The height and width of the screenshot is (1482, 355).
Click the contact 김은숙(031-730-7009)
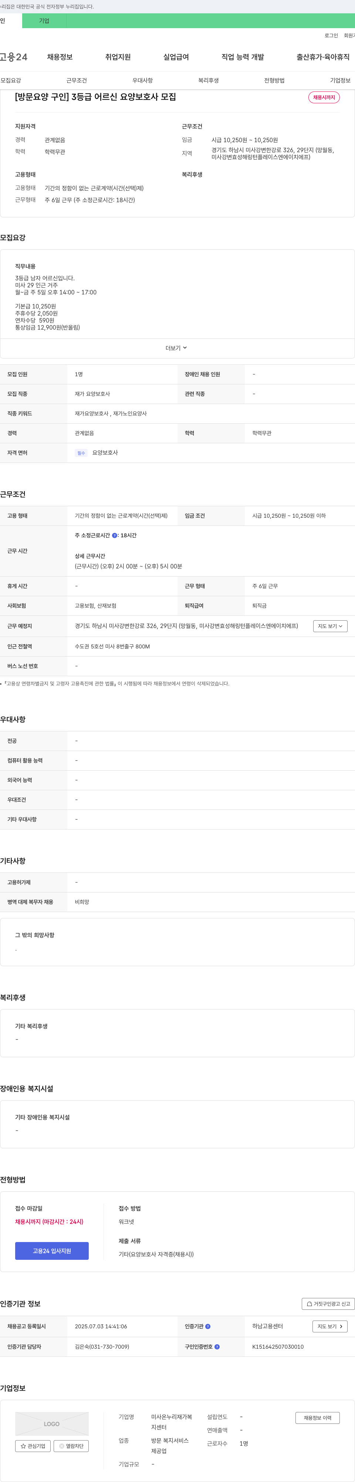(102, 1347)
